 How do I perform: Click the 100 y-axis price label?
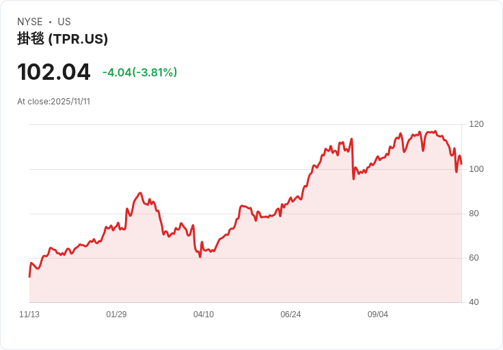tap(476, 169)
